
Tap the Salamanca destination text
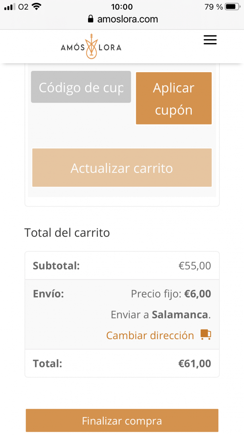pos(180,314)
